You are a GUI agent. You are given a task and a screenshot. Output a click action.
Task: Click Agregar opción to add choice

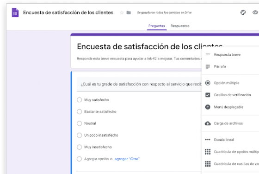[97, 159]
